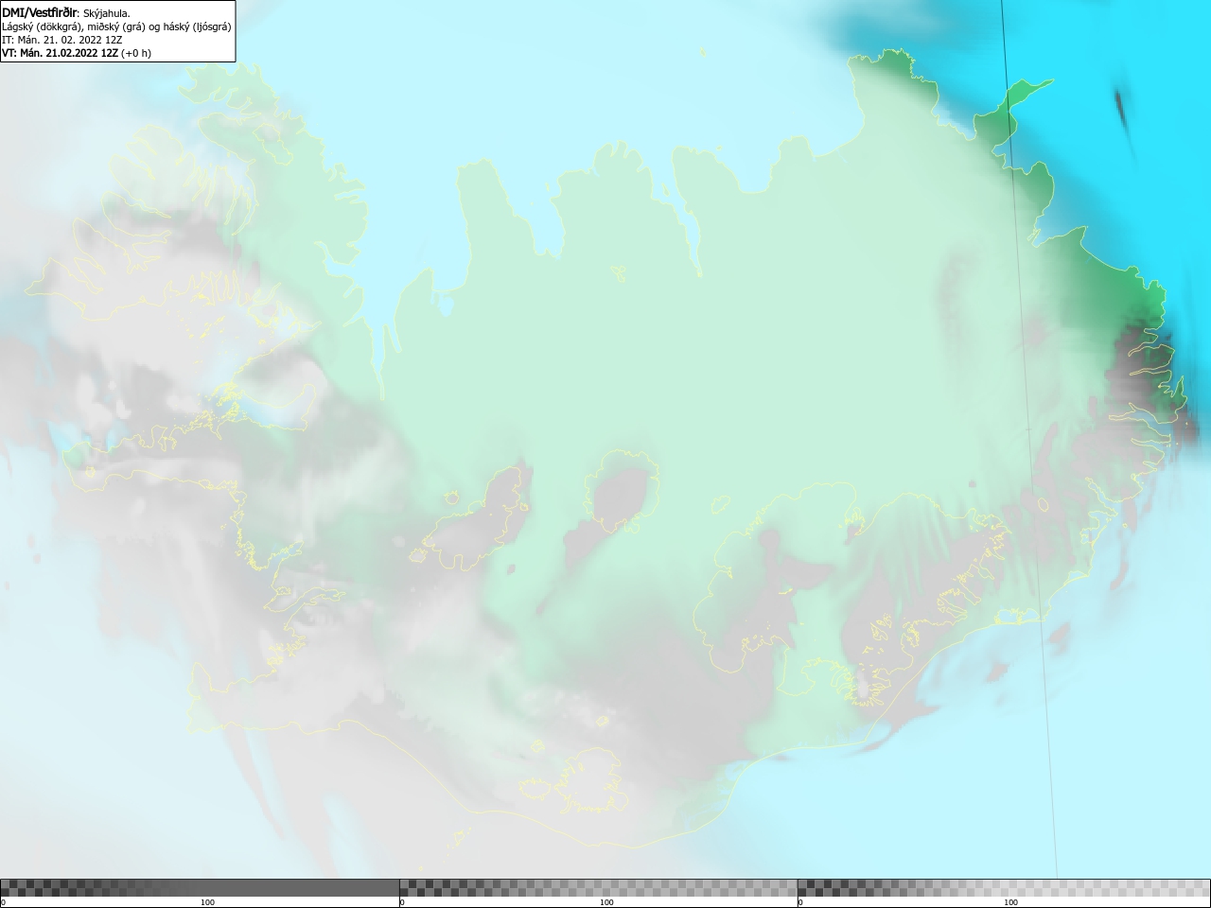Click the high cloud light grey scale bar
1211x908 pixels.
(1004, 887)
